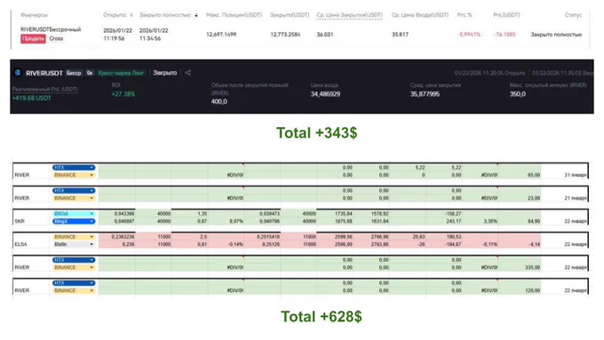Open the Biofin dropdown in ELSA row
This screenshot has height=340, width=604.
[74, 244]
